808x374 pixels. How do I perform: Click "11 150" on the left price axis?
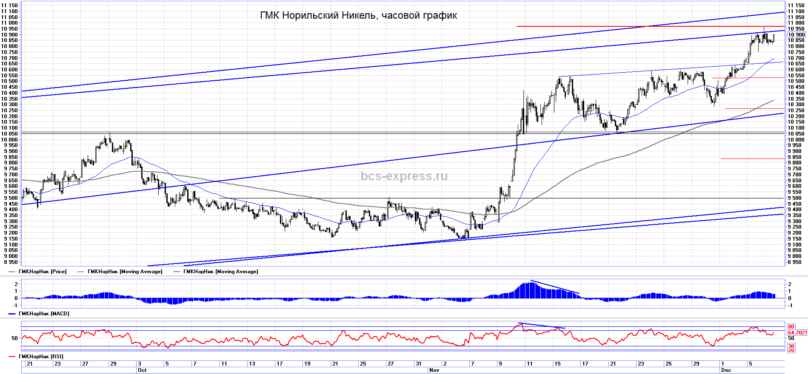(x=9, y=6)
